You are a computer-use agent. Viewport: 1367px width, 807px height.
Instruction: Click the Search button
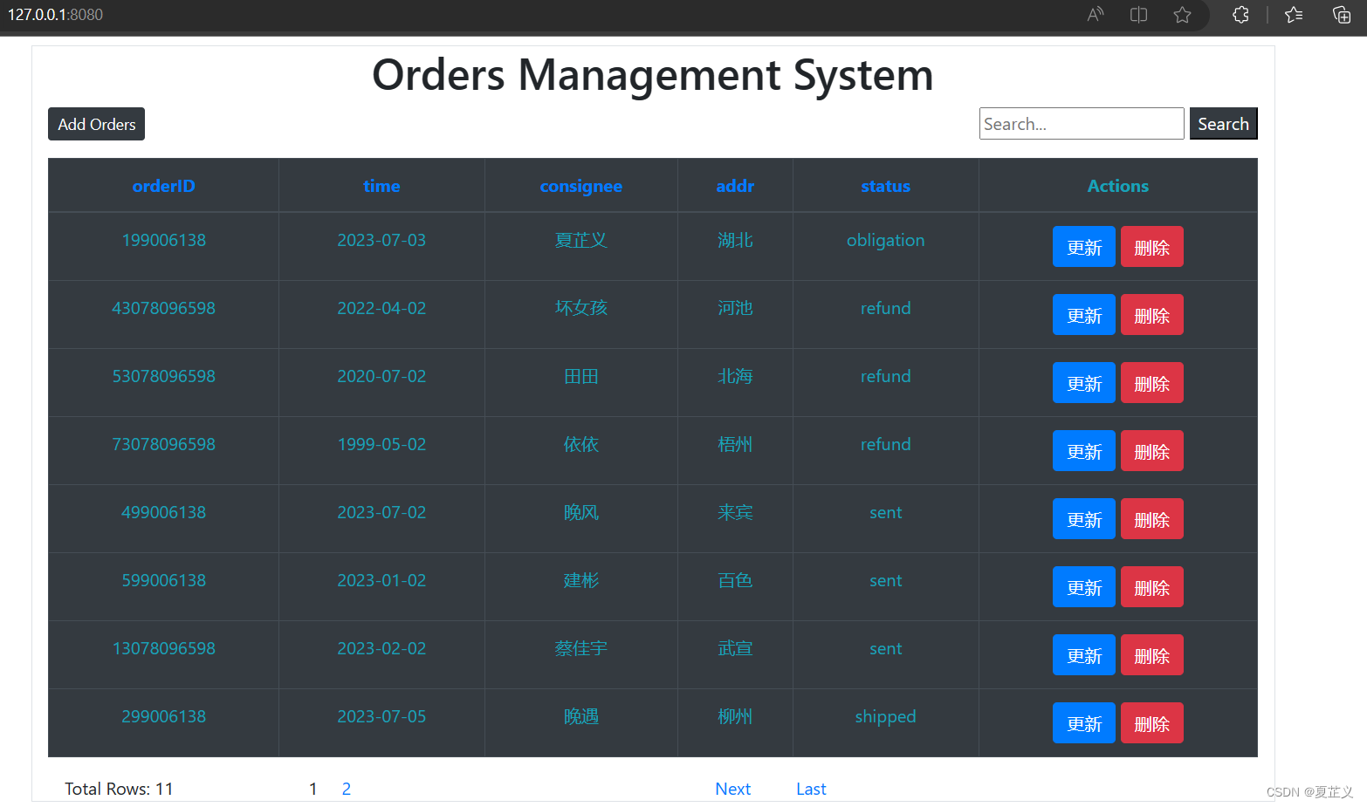point(1223,124)
